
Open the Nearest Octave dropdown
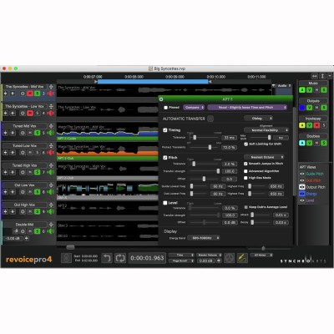click(x=264, y=157)
